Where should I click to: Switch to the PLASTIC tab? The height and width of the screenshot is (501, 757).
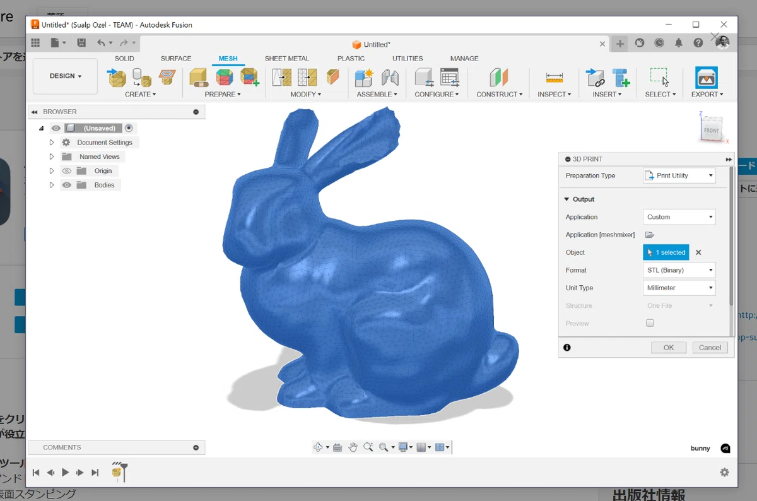(x=351, y=59)
